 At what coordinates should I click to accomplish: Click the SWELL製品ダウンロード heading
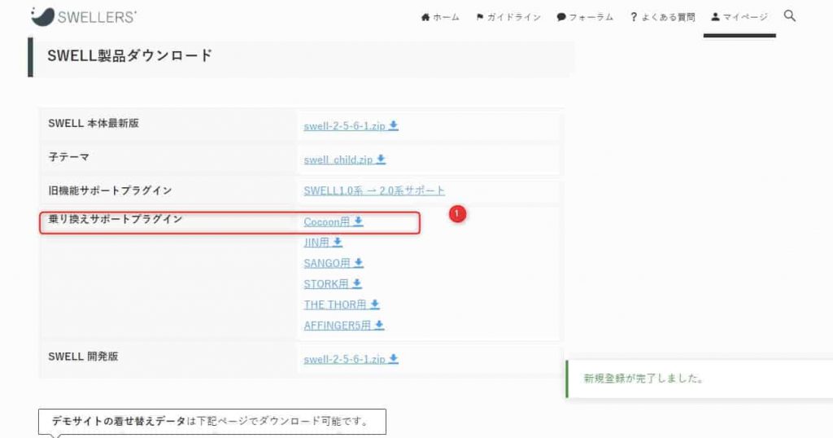tap(130, 55)
